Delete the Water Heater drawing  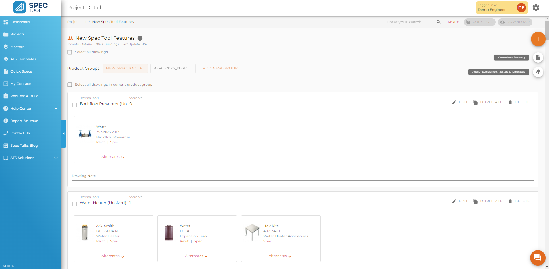(519, 201)
